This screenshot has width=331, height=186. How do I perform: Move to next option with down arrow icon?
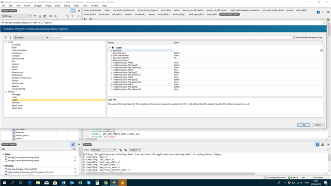click(10, 38)
